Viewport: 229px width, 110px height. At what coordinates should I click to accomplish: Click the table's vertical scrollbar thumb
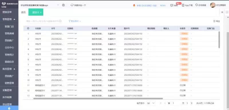click(219, 40)
